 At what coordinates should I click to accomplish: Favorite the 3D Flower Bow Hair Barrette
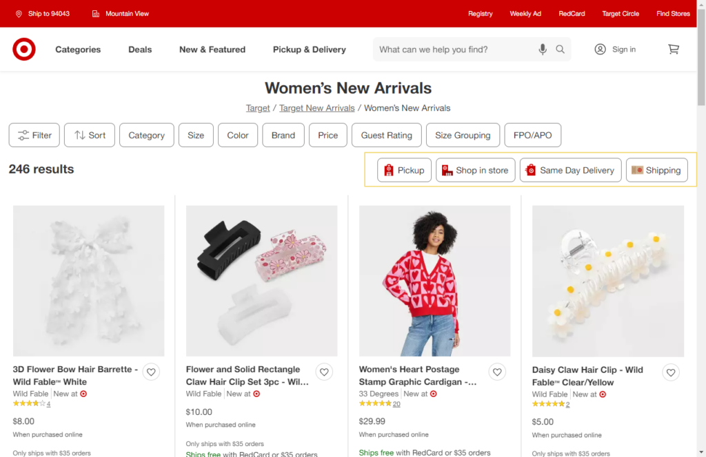151,372
